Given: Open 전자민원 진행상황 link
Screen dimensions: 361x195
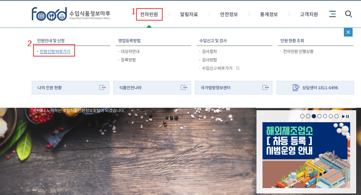Looking at the screenshot, I should (x=298, y=52).
